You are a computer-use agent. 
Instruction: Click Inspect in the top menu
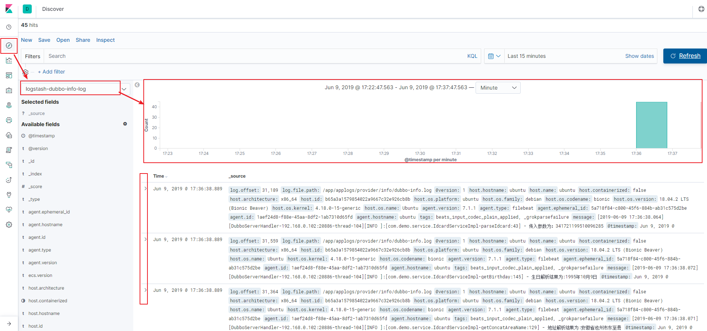point(105,40)
